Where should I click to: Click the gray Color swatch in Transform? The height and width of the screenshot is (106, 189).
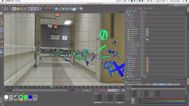tap(133, 100)
